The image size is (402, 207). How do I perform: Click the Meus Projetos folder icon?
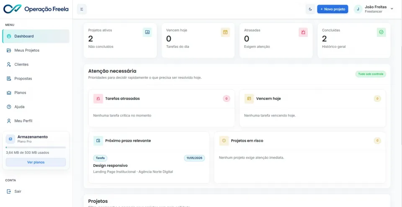[9, 50]
